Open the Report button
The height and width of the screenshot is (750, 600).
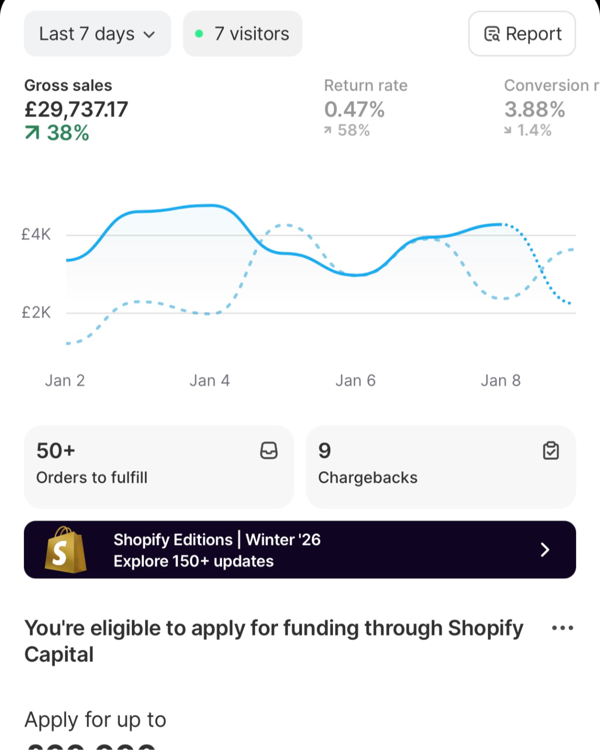pyautogui.click(x=522, y=34)
